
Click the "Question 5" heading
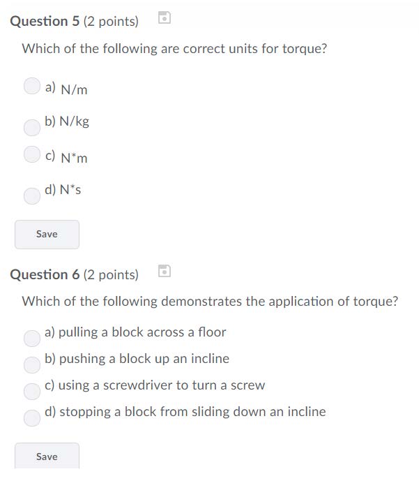click(x=45, y=22)
